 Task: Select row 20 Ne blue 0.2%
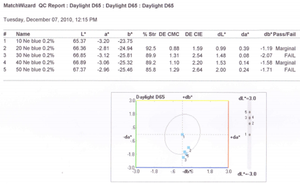pyautogui.click(x=35, y=47)
